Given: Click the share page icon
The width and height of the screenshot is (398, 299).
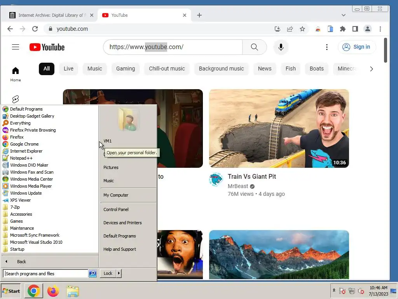Looking at the screenshot, I should pyautogui.click(x=290, y=29).
